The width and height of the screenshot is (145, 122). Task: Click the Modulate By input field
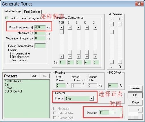[40, 33]
